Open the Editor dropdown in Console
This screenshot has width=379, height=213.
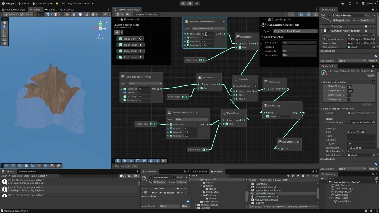point(43,176)
